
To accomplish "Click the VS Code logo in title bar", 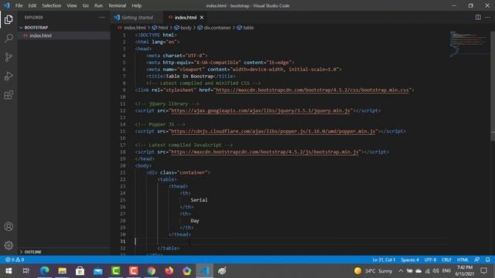I will [x=7, y=5].
